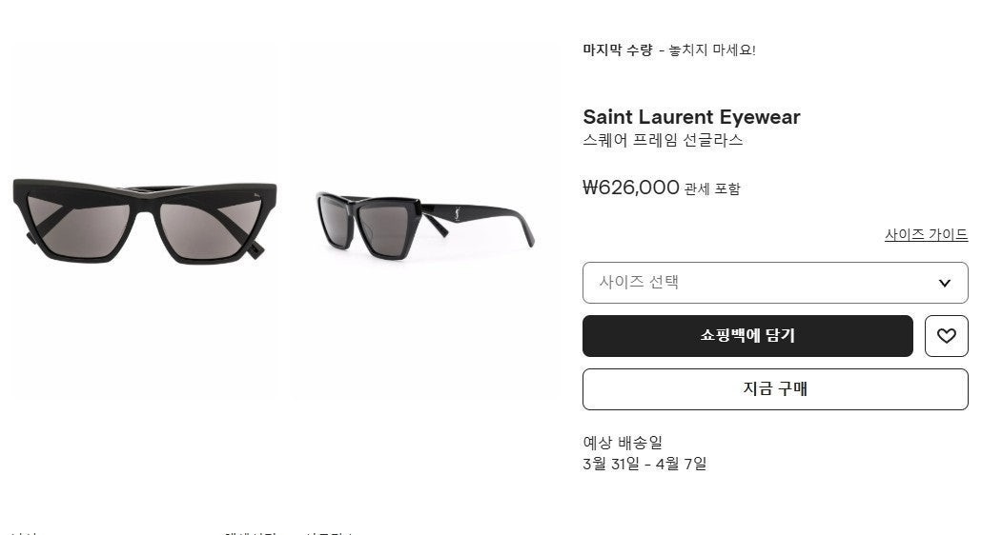Click the 예상 배송일 heading
Viewport: 1002px width, 535px height.
(623, 442)
